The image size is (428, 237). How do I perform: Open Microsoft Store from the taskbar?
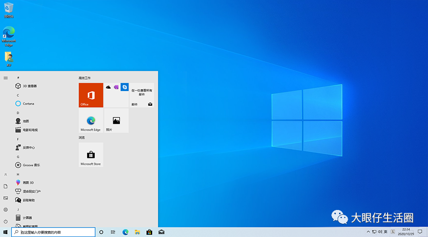click(149, 232)
